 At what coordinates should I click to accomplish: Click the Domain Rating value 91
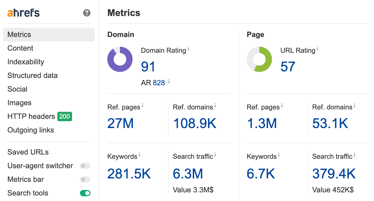pos(148,67)
